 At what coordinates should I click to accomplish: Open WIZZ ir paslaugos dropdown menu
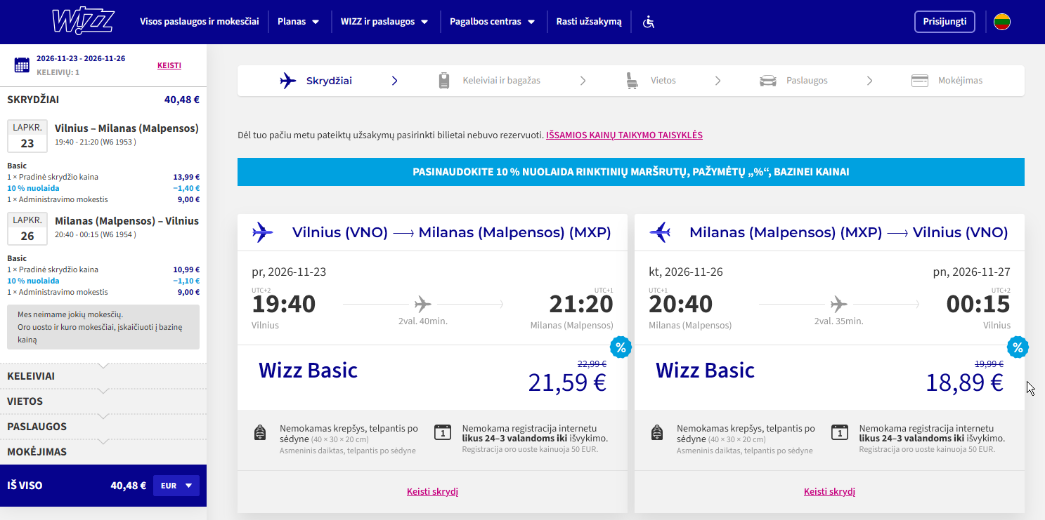(x=384, y=22)
